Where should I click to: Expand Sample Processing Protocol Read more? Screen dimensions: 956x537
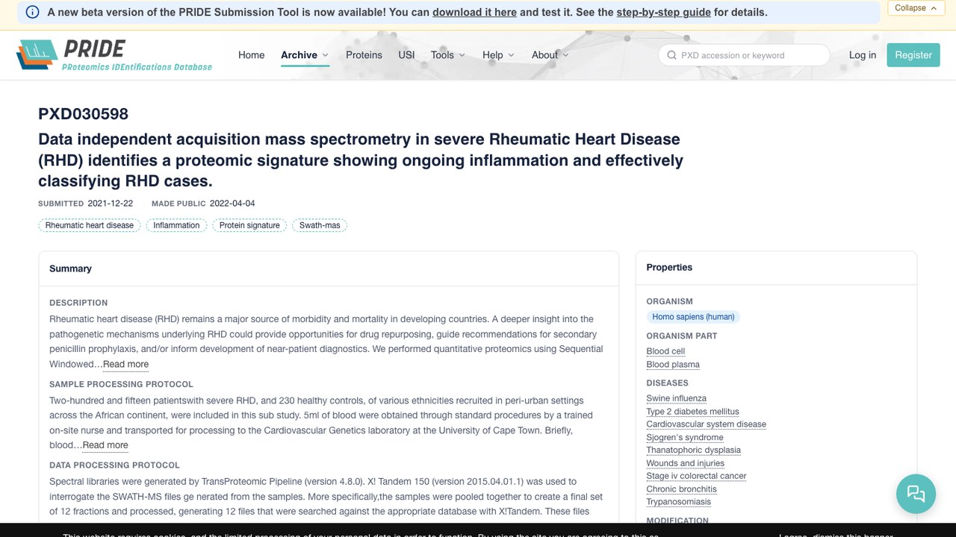105,445
